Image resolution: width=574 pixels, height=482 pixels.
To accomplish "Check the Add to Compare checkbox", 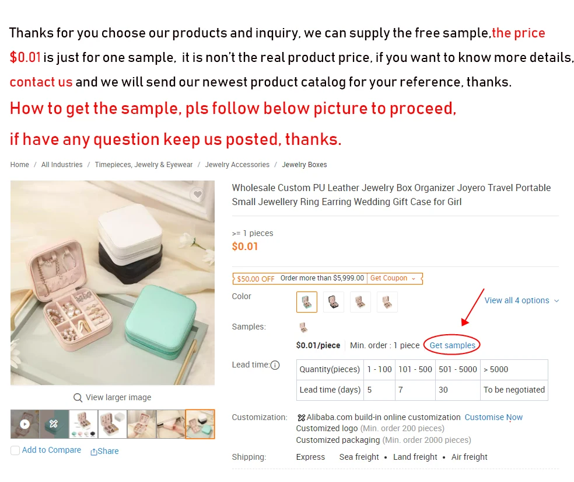I will 15,450.
